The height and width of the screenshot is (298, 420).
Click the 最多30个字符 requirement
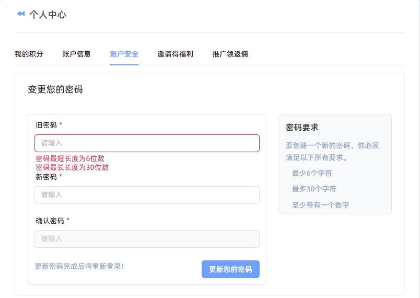(x=314, y=189)
